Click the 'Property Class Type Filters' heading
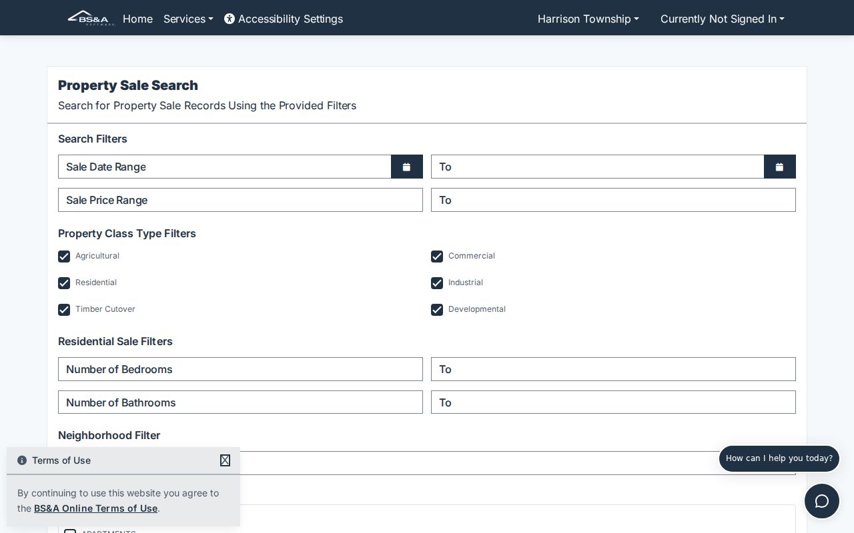Viewport: 854px width, 533px height. 127,233
